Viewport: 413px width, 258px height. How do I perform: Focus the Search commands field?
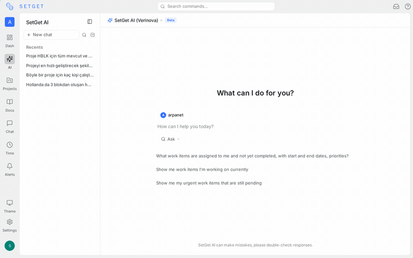(216, 7)
